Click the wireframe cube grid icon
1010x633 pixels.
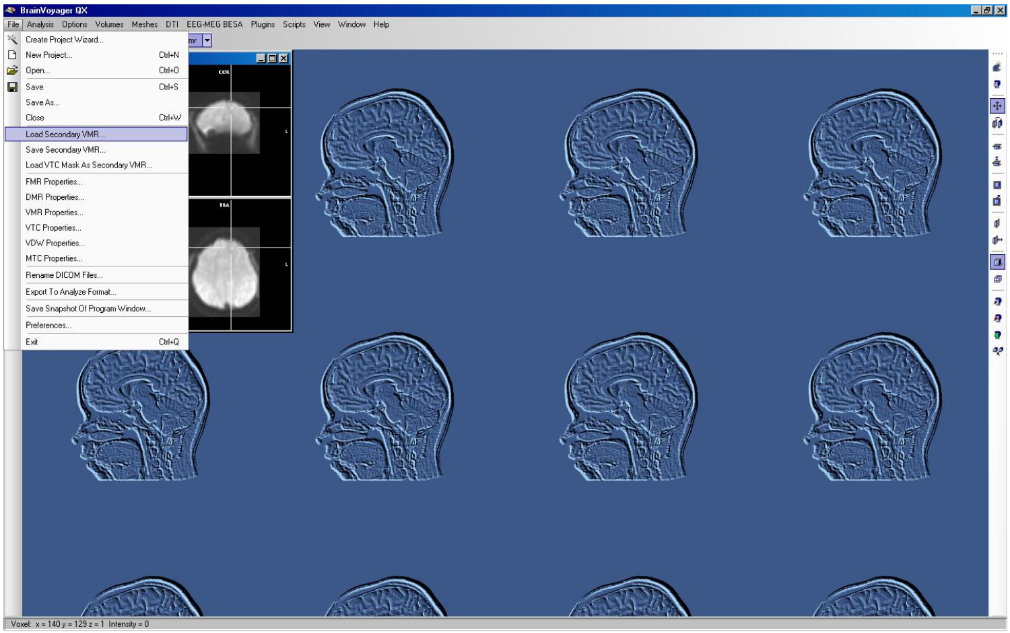997,278
